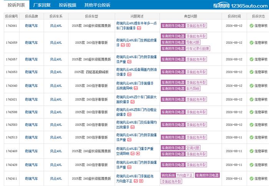Open image icon for complaint 1742411

[x=136, y=181]
